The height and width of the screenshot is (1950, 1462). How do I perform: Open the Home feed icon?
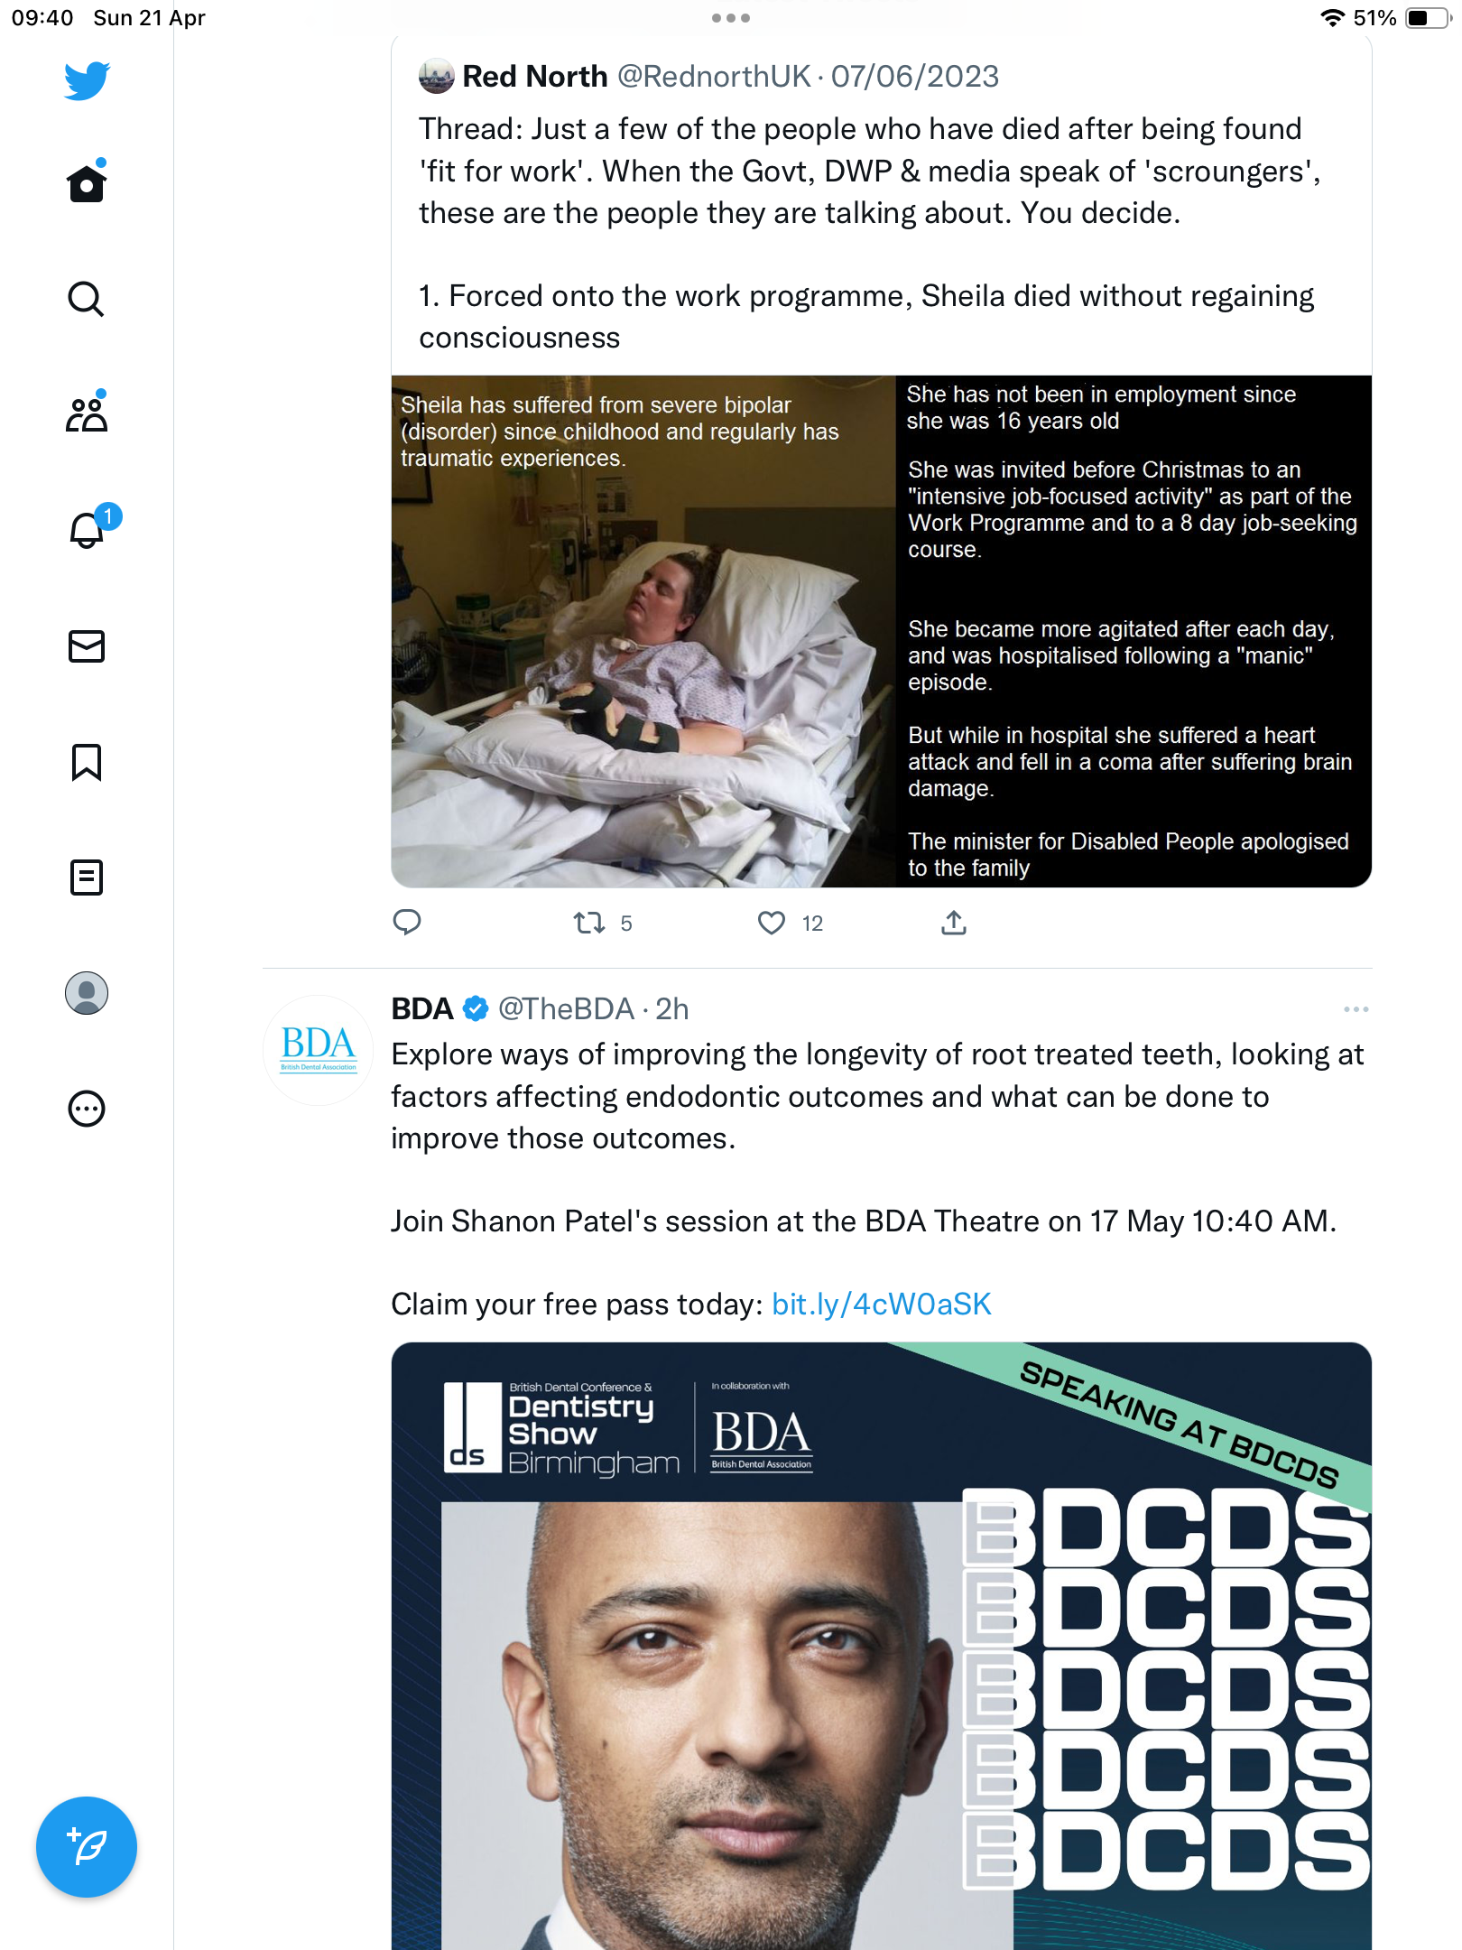tap(87, 182)
